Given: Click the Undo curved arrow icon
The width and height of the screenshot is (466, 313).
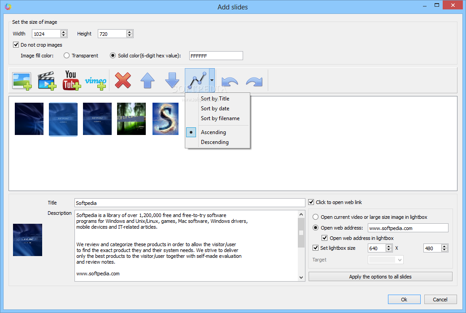Looking at the screenshot, I should 230,81.
